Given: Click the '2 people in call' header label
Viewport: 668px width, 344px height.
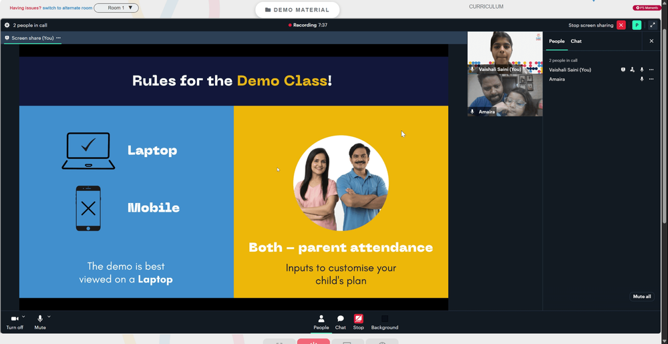Looking at the screenshot, I should pos(30,25).
